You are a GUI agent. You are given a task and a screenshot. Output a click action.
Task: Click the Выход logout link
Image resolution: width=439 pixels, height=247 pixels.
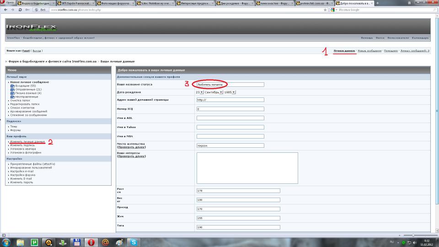[x=37, y=51]
